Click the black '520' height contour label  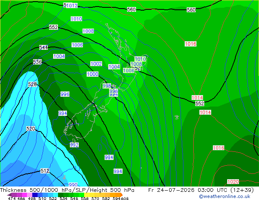(31, 129)
